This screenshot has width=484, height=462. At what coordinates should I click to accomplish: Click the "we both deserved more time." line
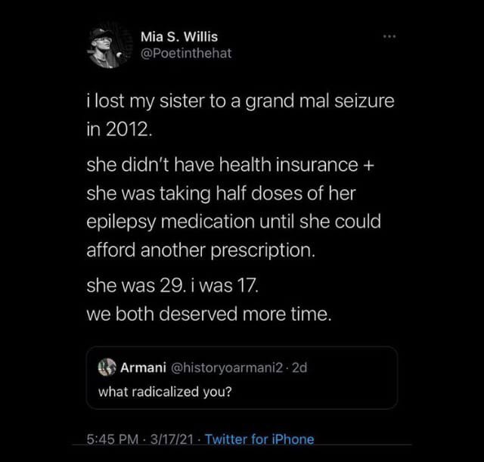click(x=209, y=315)
